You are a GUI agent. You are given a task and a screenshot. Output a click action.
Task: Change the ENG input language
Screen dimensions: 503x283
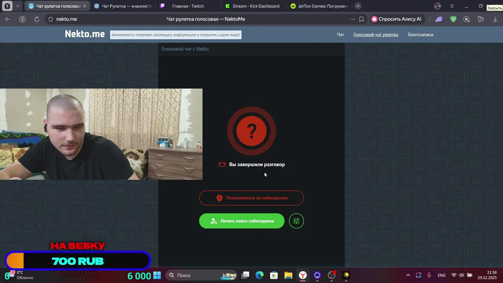[442, 275]
